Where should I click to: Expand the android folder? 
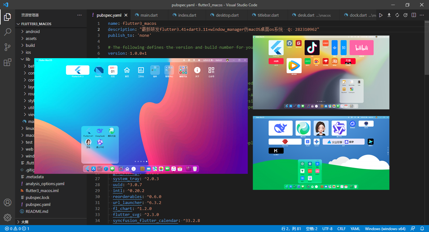click(x=33, y=31)
